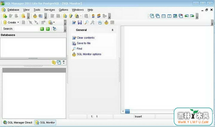Viewport: 215px width, 127px height.
Task: Click Clear contents link
Action: (x=86, y=38)
